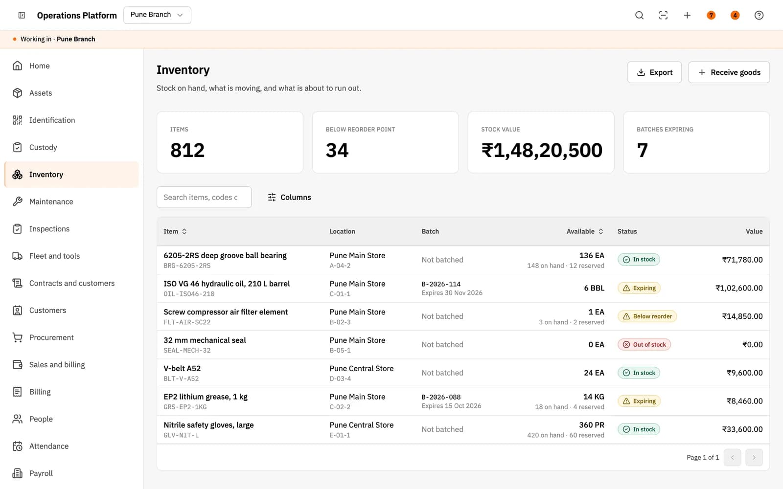
Task: Click the Custody clipboard icon
Action: click(18, 147)
